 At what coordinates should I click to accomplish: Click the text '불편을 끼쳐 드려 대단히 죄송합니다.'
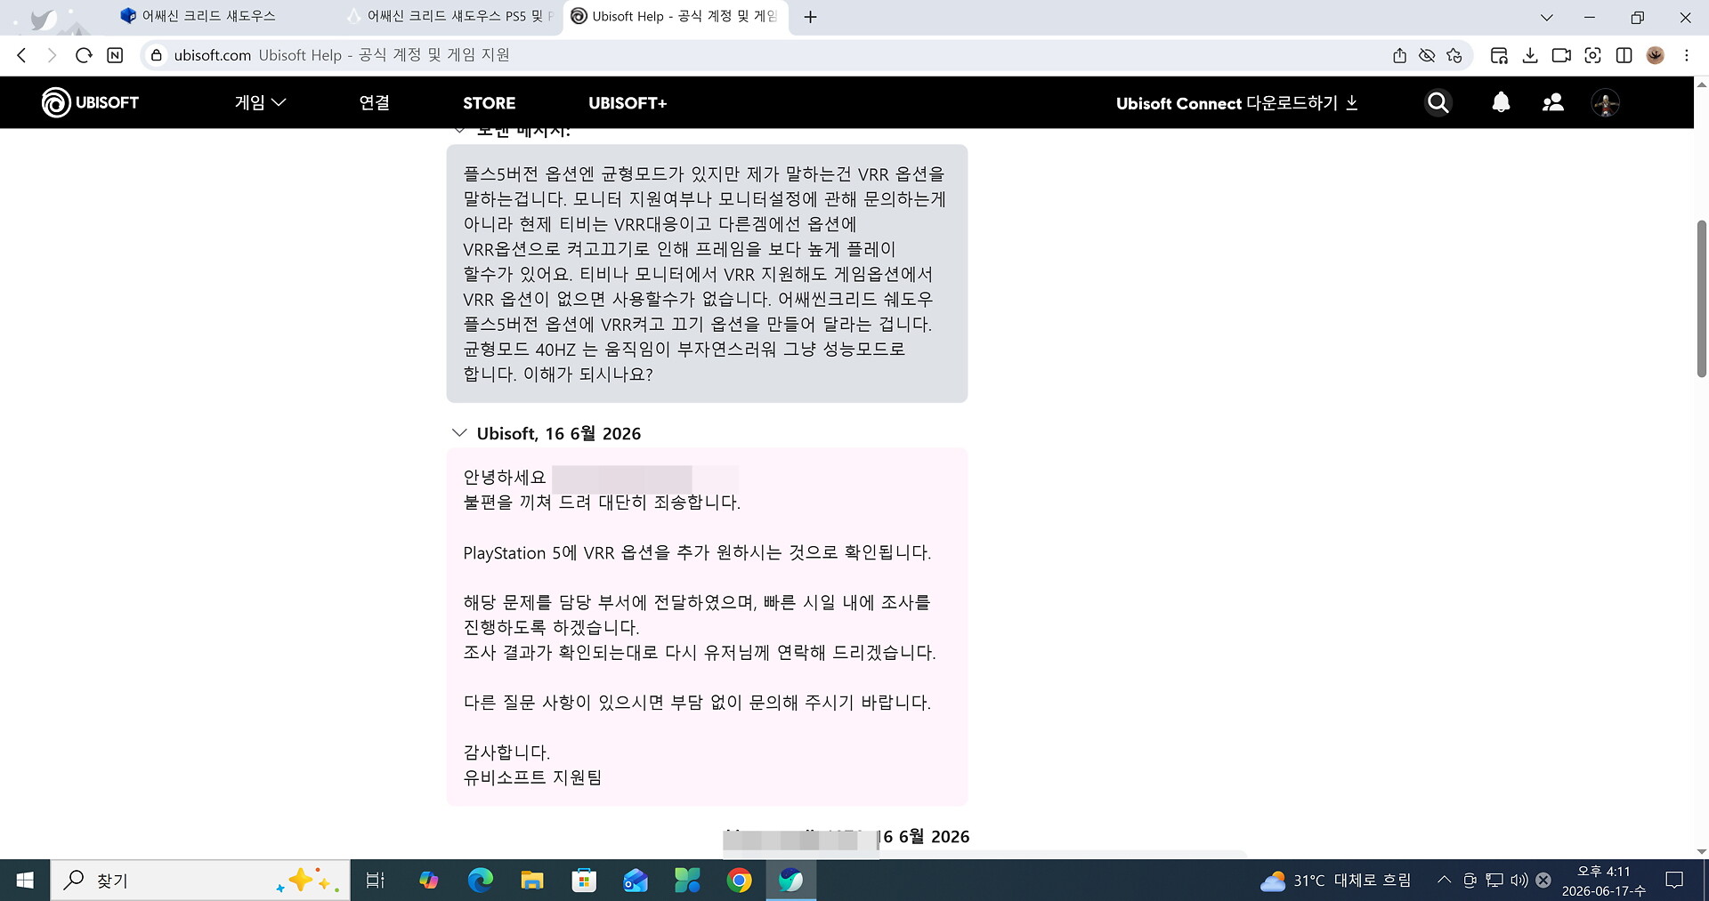602,503
